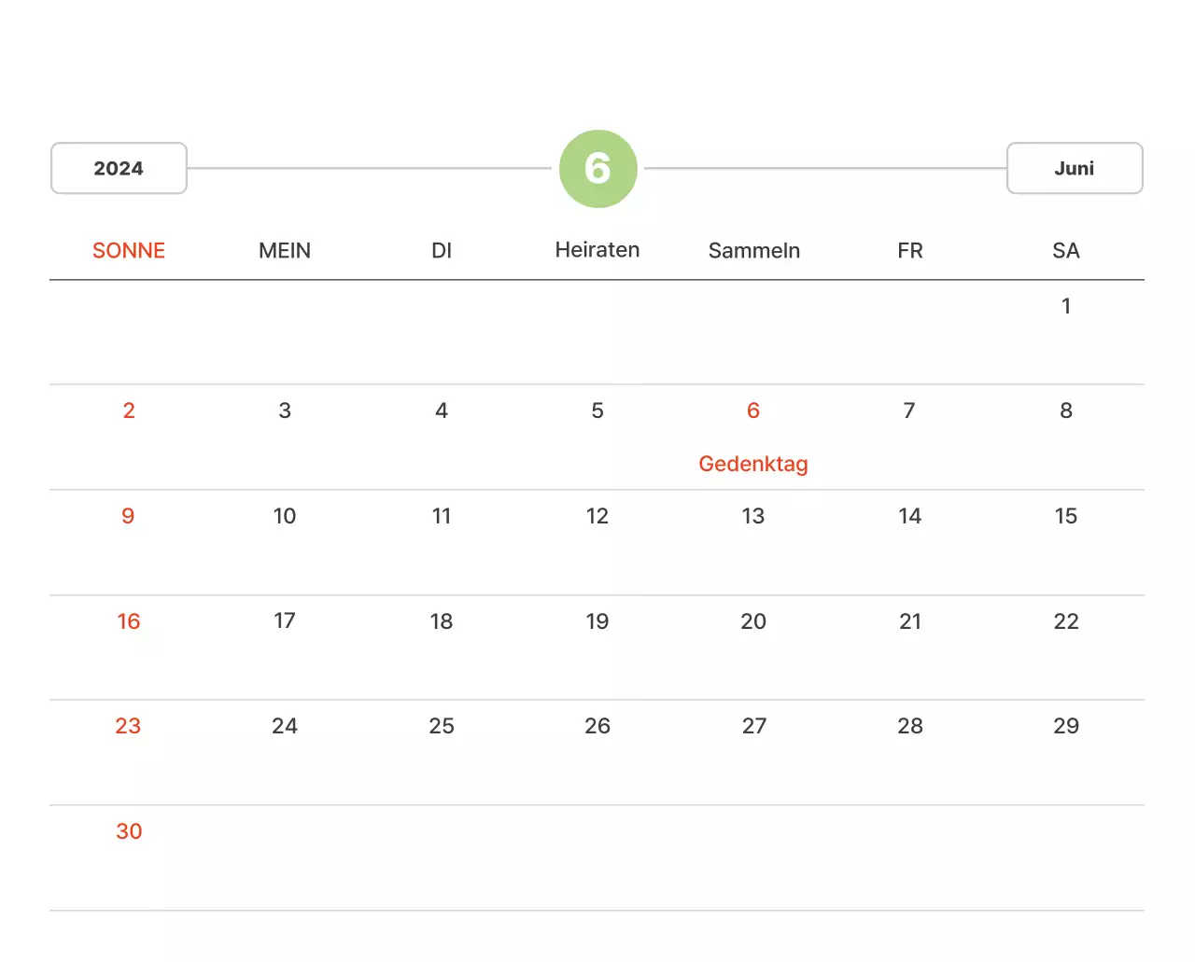Pick the last day, 30

[x=129, y=831]
